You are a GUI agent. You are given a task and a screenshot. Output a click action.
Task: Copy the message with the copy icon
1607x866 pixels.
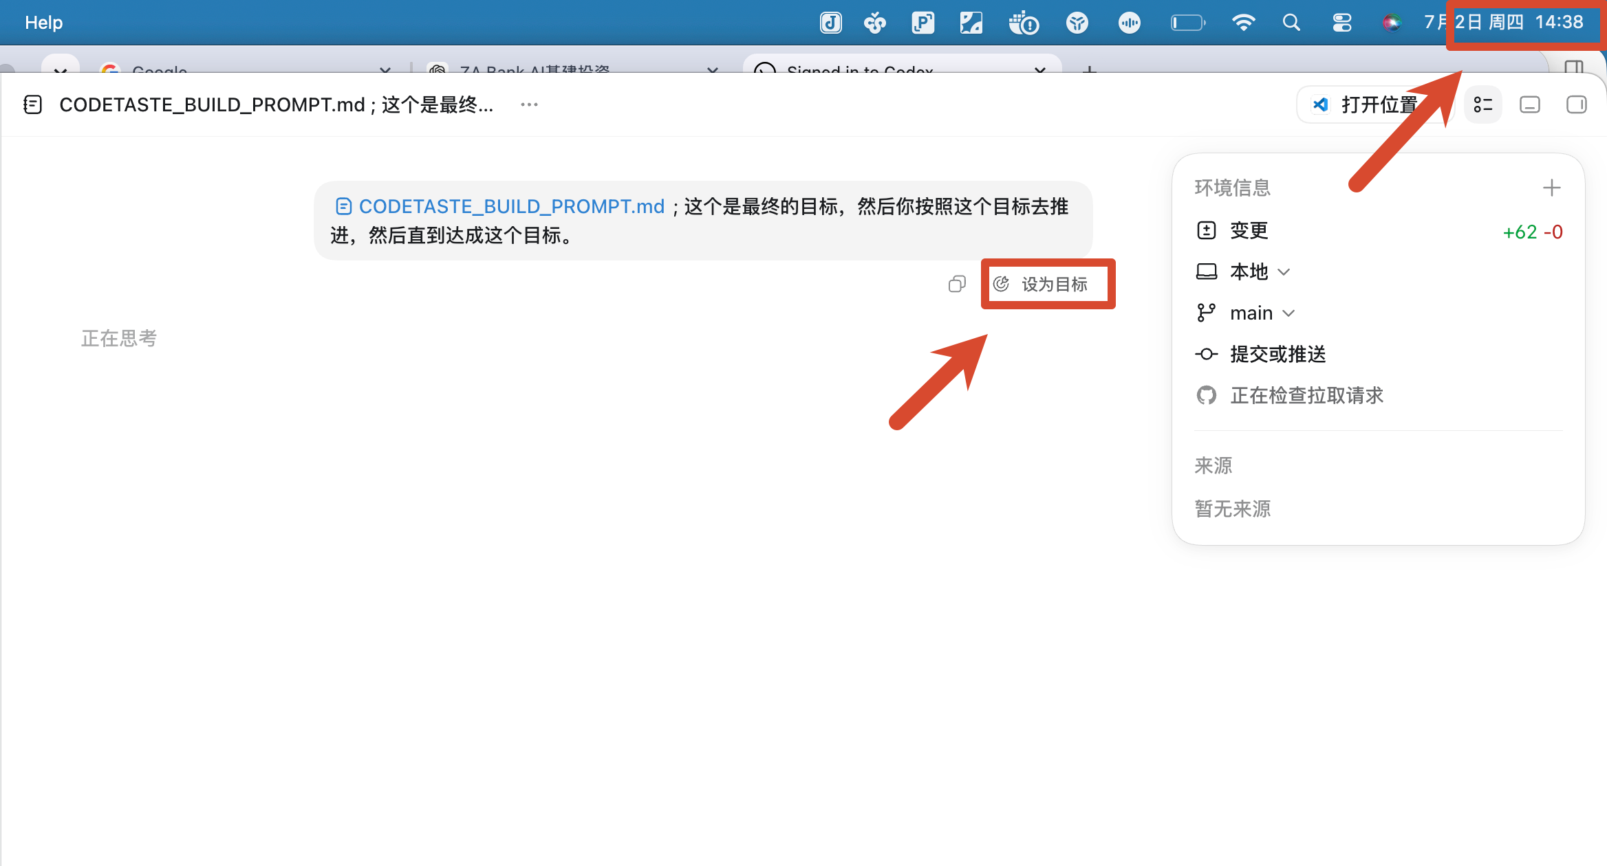coord(957,284)
